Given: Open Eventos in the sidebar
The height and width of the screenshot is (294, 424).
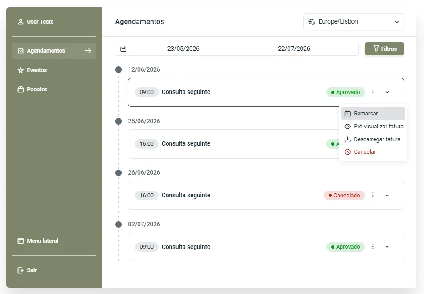Looking at the screenshot, I should point(54,70).
